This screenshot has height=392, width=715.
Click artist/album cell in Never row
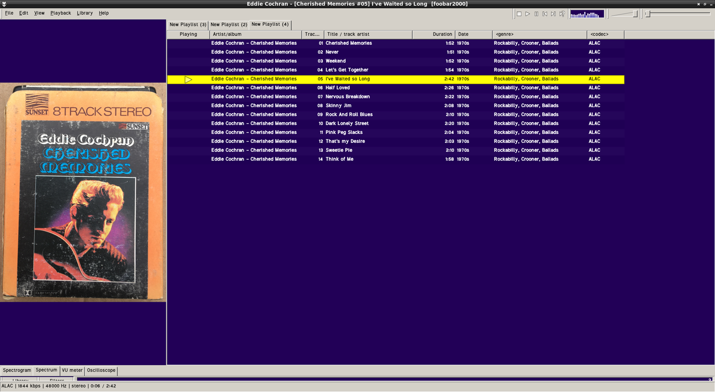coord(254,52)
